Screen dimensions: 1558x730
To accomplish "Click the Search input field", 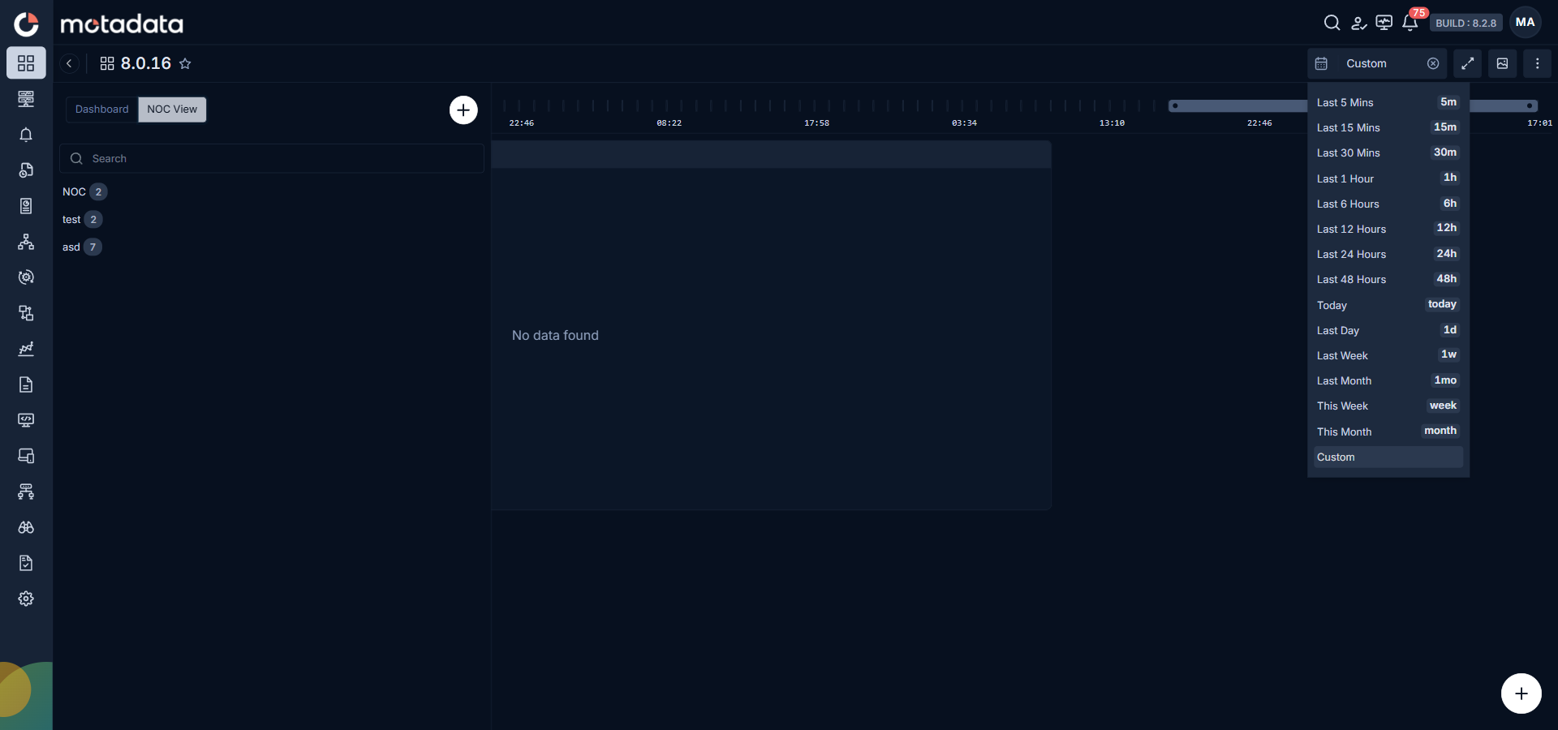I will [272, 158].
